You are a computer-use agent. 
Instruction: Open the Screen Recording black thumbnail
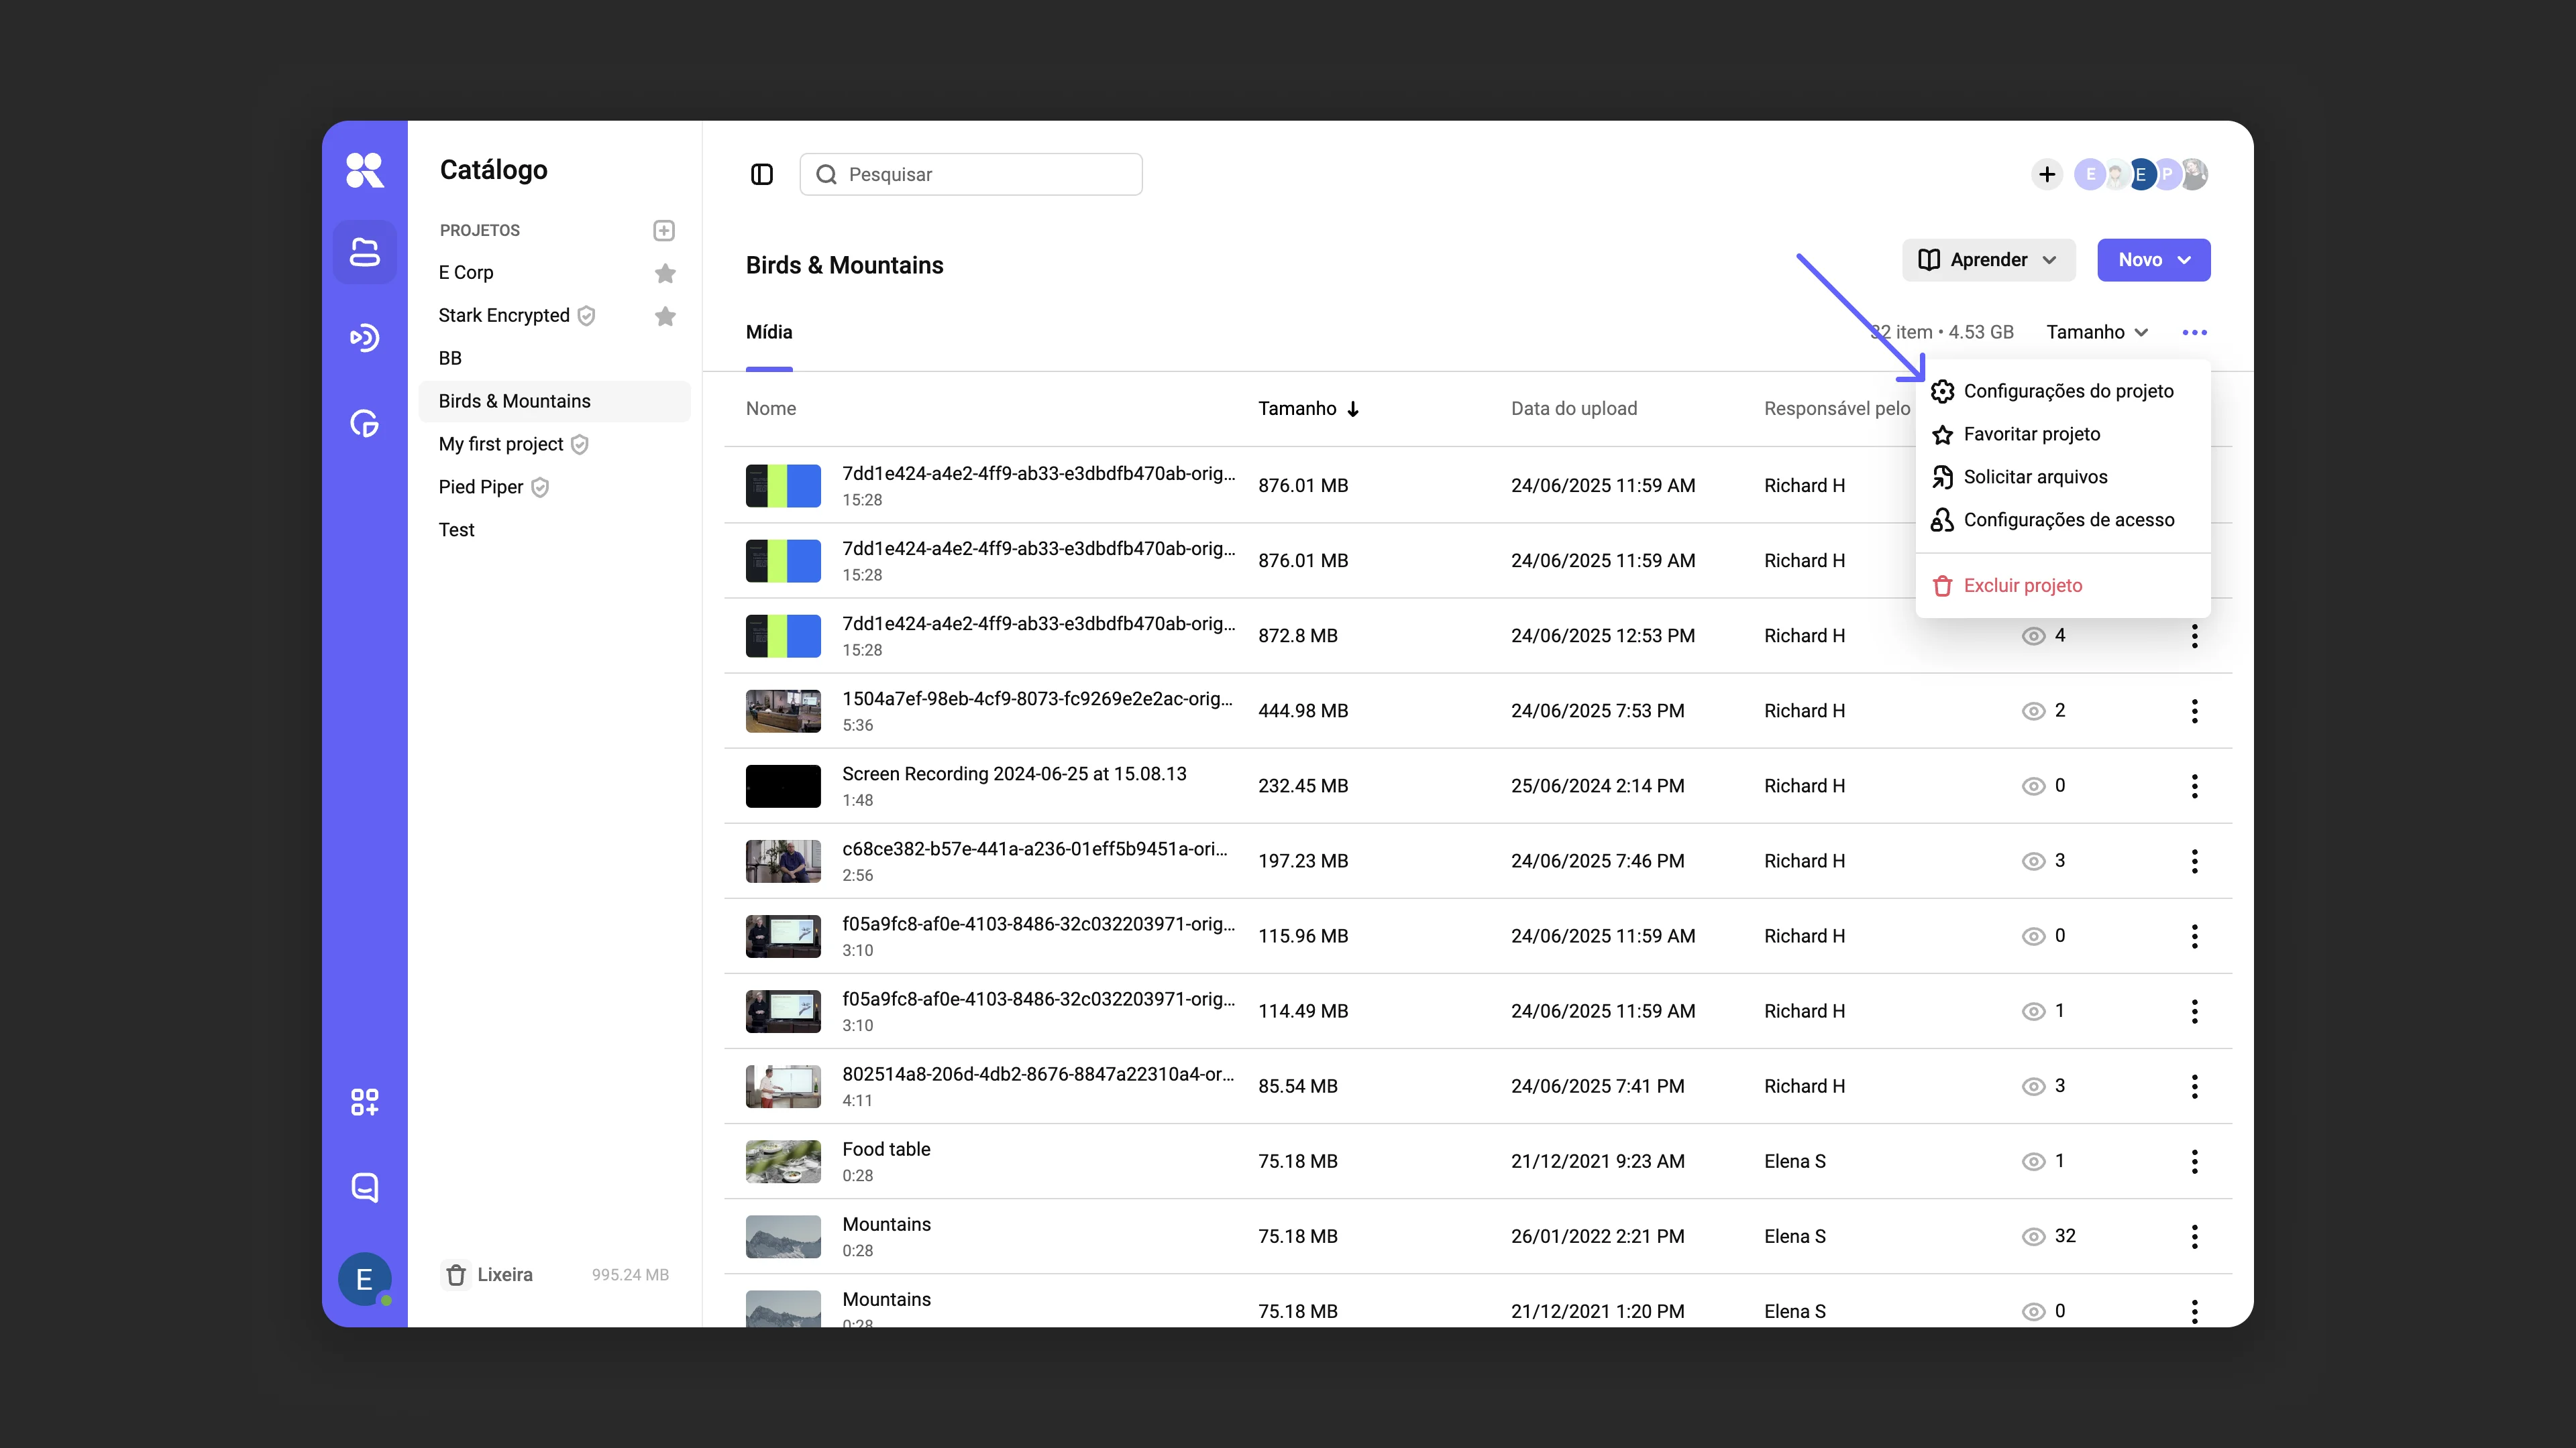[783, 786]
